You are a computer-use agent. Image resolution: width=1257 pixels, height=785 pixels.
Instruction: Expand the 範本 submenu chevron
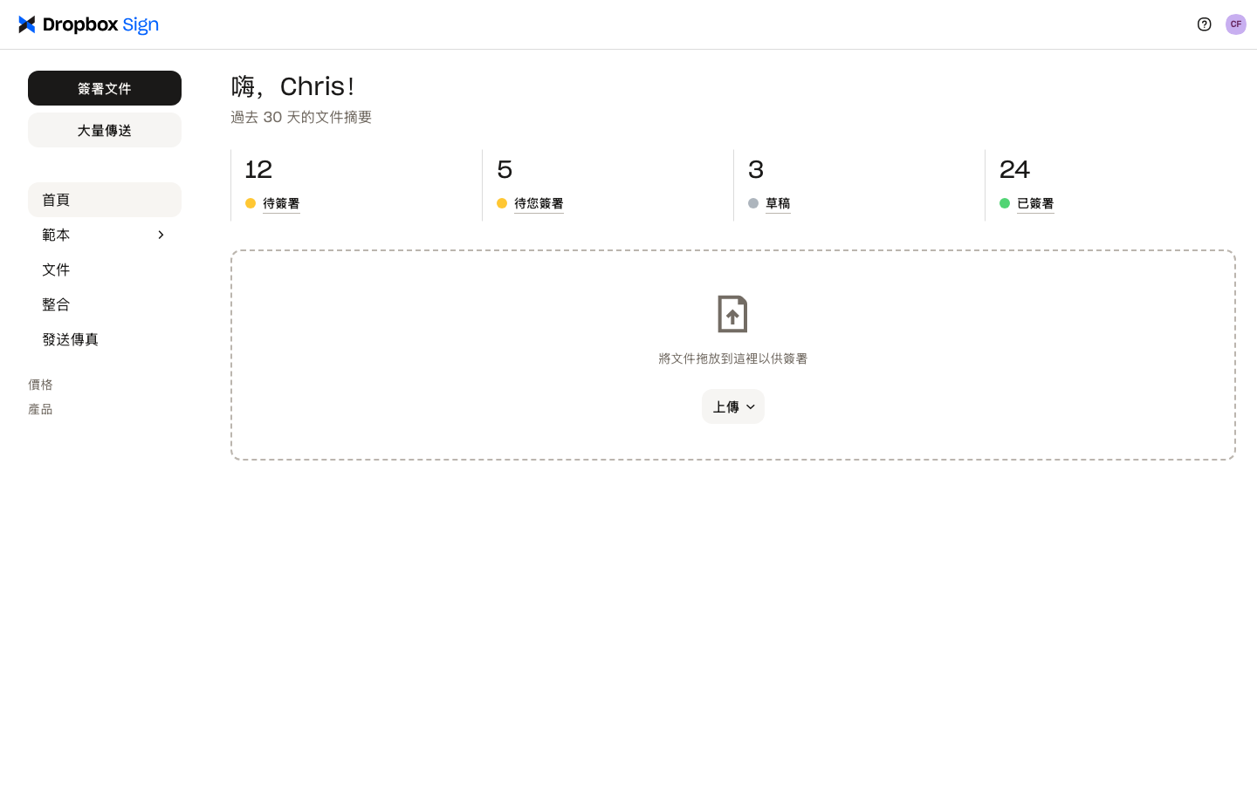coord(161,235)
